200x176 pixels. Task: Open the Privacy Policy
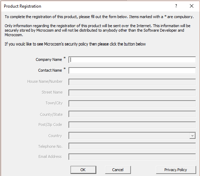176,170
